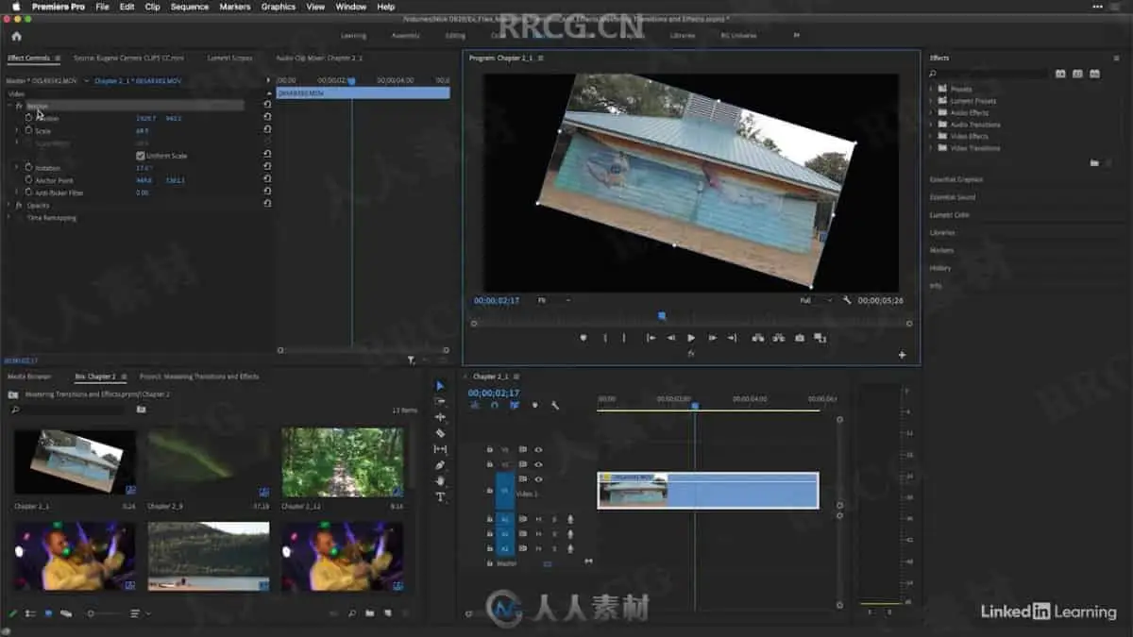Image resolution: width=1133 pixels, height=637 pixels.
Task: Click the timeline playhead timecode 00;00;02;17
Action: tap(494, 393)
